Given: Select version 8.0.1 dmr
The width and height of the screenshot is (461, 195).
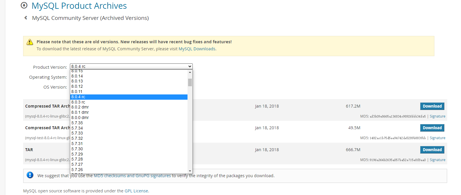Looking at the screenshot, I should (x=129, y=113).
